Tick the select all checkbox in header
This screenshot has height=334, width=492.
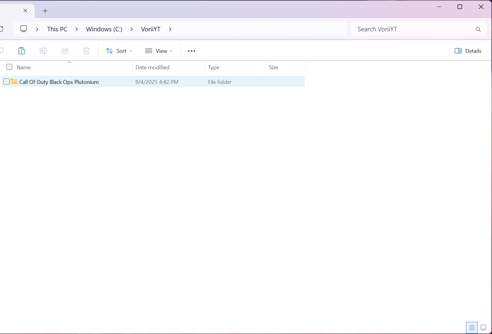pos(9,67)
